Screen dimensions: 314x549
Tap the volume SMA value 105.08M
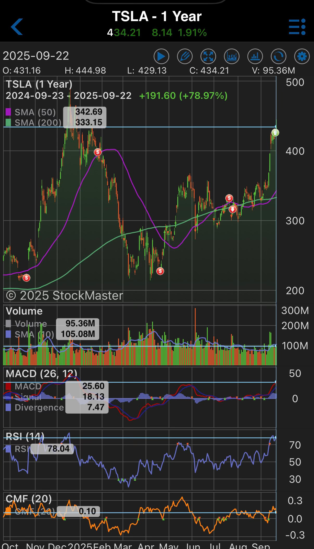point(78,334)
